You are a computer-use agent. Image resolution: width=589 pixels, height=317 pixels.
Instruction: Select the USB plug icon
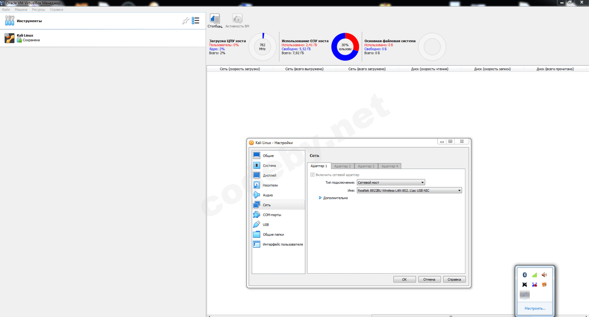point(257,224)
